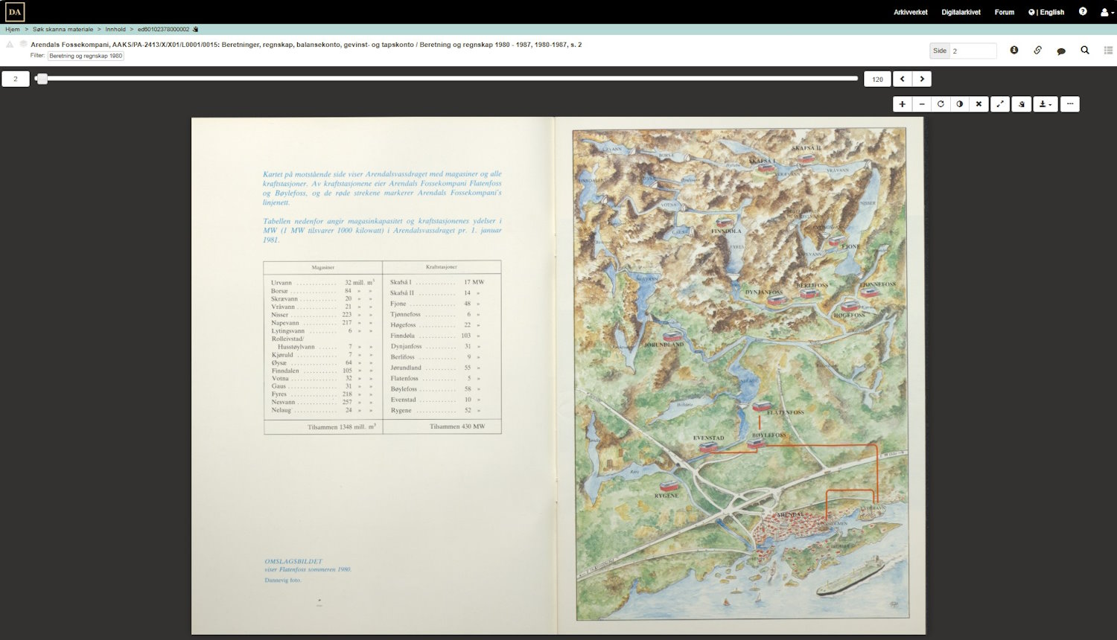Open the contents list icon

[x=1108, y=50]
